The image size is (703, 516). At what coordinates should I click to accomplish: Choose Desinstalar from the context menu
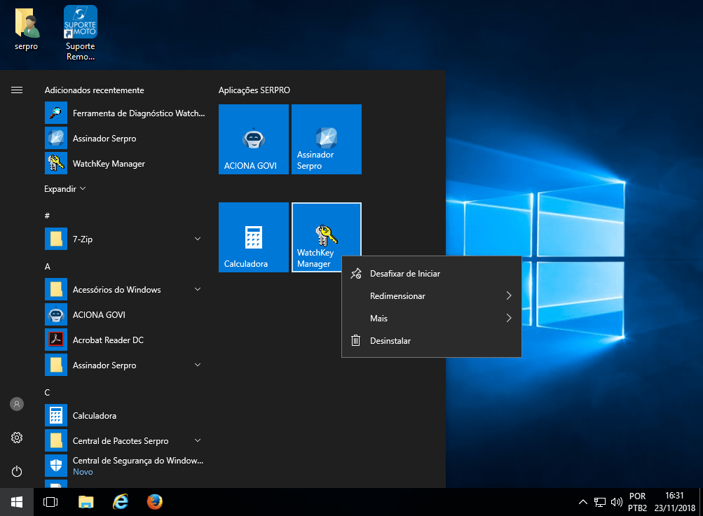click(x=390, y=341)
